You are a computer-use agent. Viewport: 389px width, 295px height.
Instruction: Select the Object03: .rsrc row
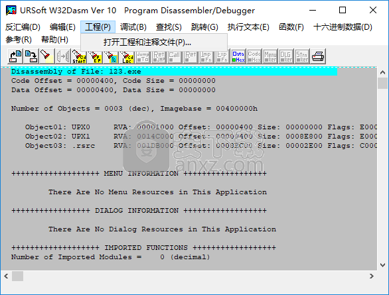click(201, 146)
